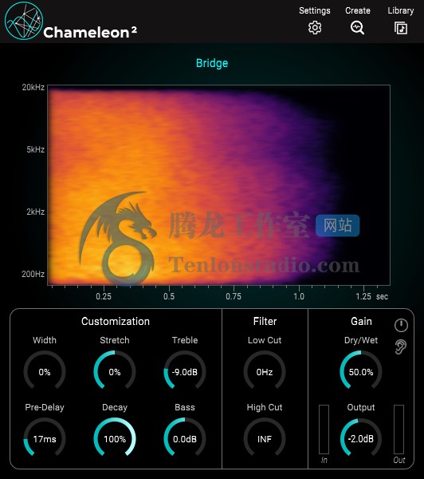Click the High Cut knob showing INF

(265, 438)
